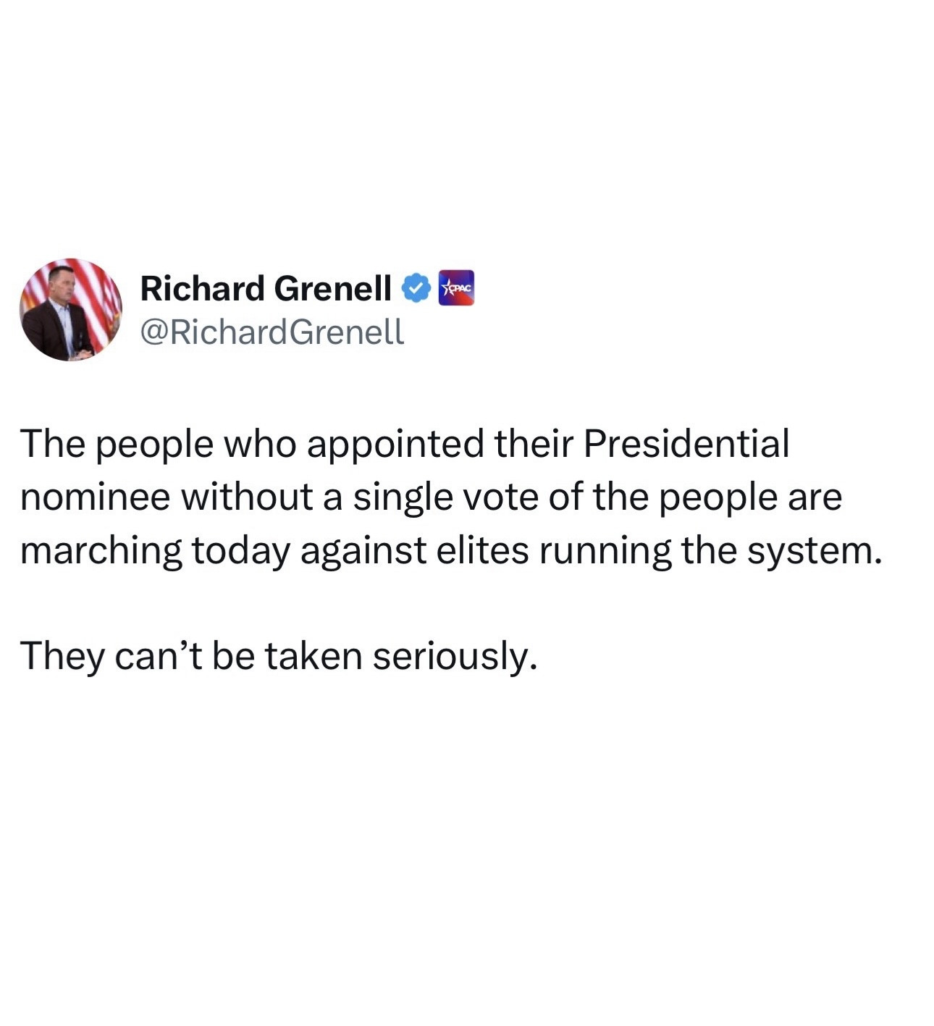
Task: Click the word "nominee" in the tweet
Action: tap(96, 497)
